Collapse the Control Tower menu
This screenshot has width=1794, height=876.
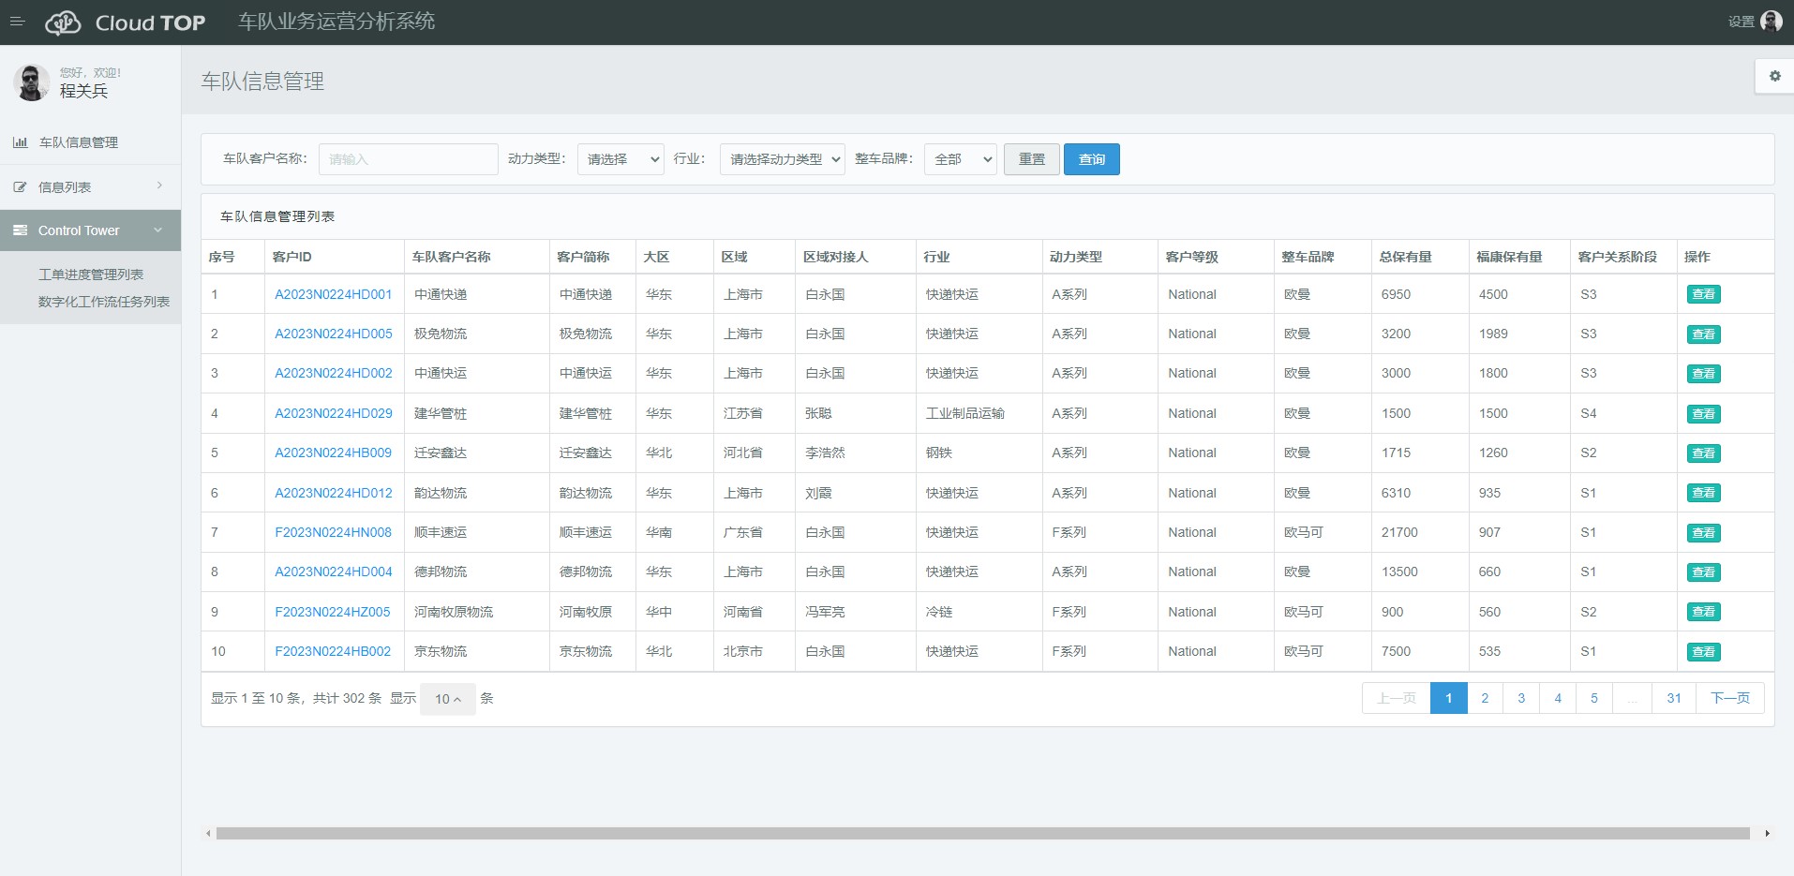click(90, 230)
